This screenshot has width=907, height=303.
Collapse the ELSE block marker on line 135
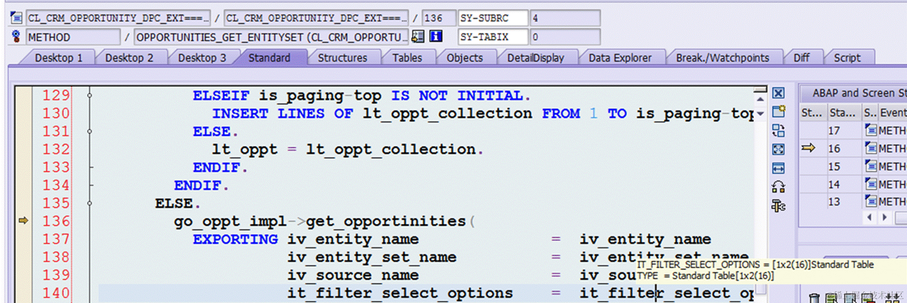[89, 203]
